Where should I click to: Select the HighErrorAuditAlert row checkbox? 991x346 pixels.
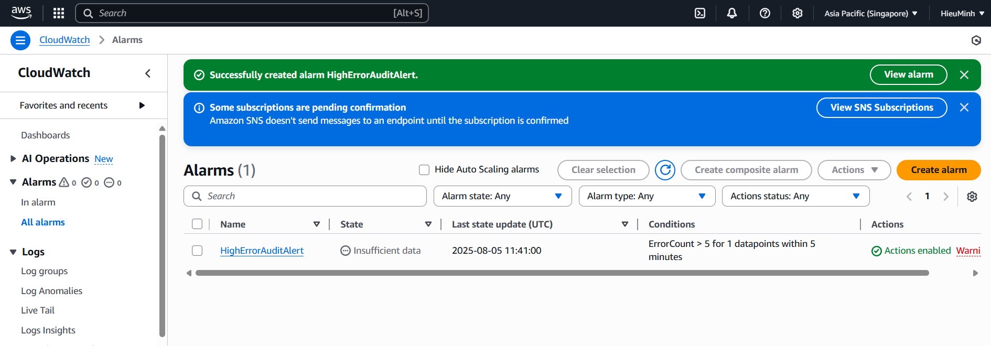click(x=197, y=251)
